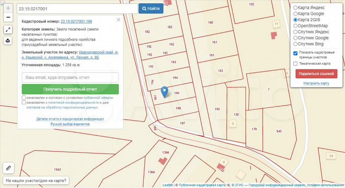Click Ручной выбор вариантов link
345x188 pixels.
click(70, 124)
